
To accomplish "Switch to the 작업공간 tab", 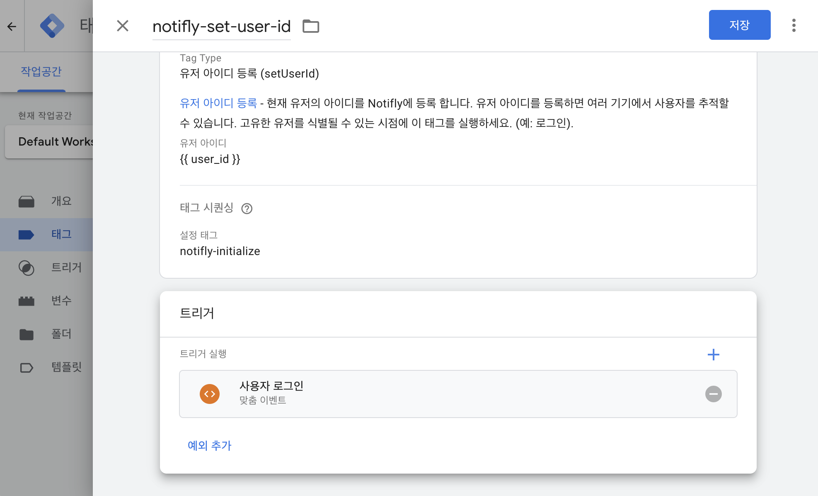I will (41, 71).
